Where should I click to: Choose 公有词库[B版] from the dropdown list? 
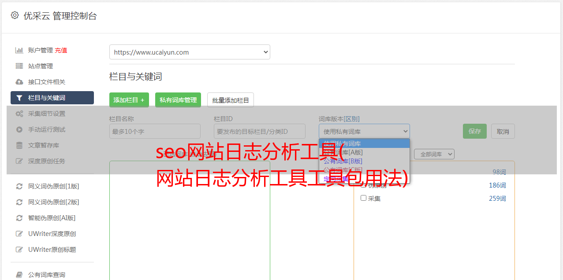pyautogui.click(x=365, y=161)
